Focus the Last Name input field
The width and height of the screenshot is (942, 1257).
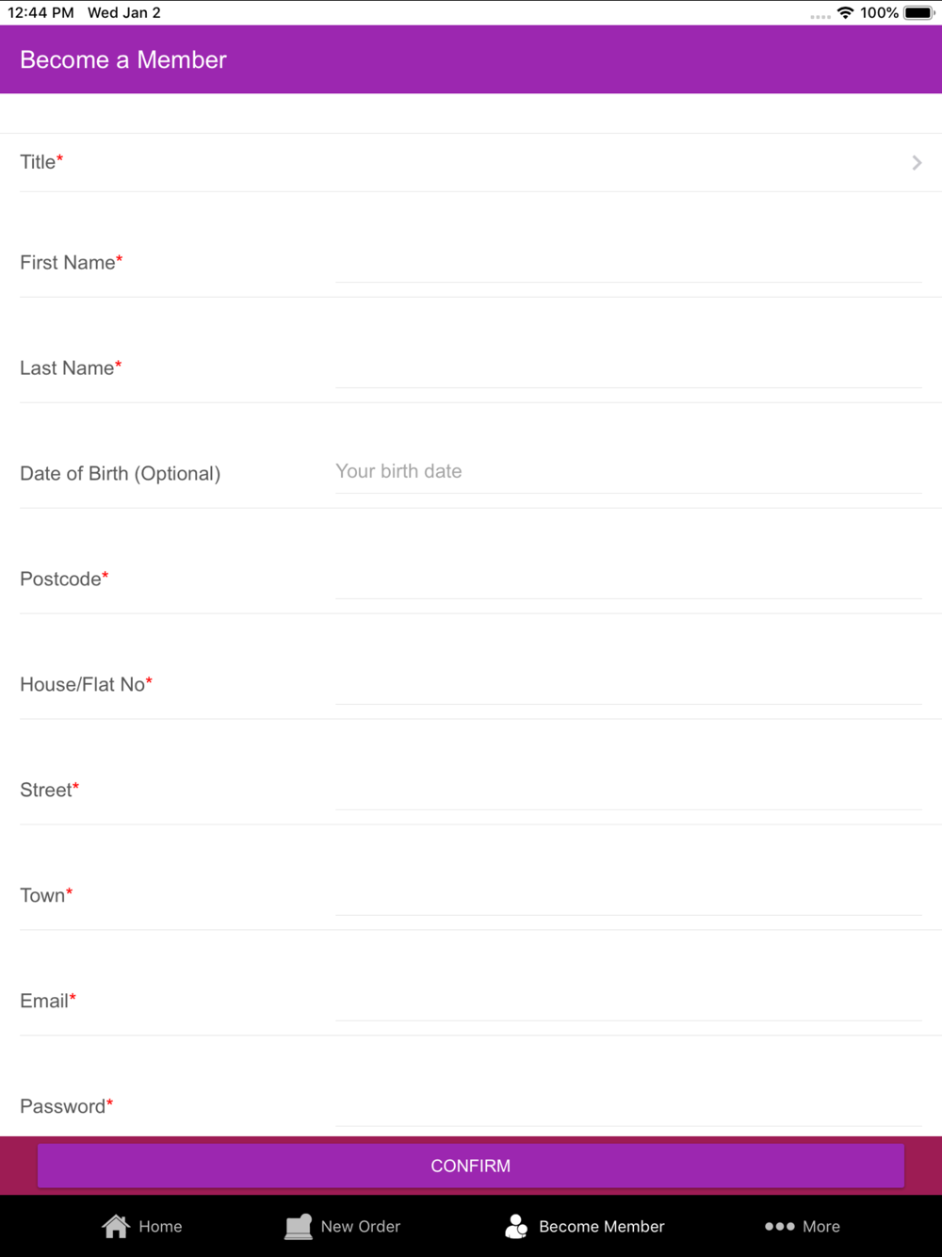(628, 367)
